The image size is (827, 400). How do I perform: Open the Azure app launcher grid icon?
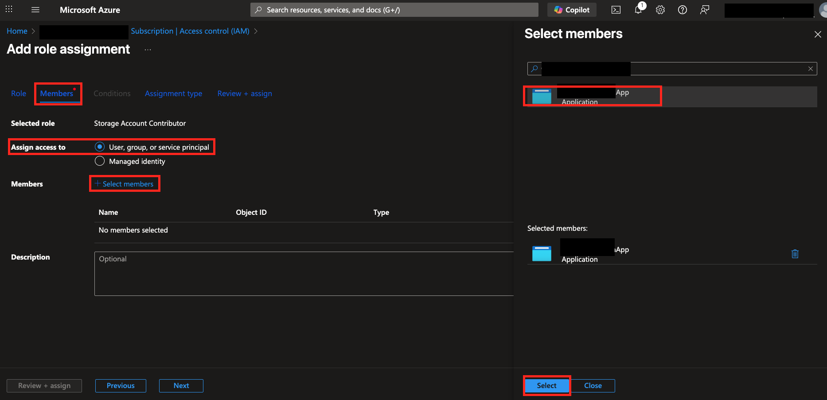pyautogui.click(x=9, y=9)
